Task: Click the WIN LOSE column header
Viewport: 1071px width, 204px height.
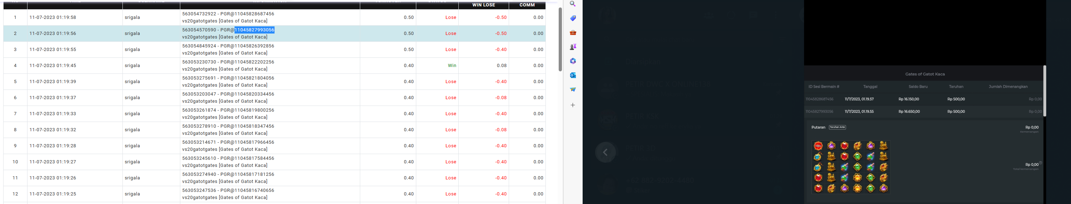Action: (483, 5)
